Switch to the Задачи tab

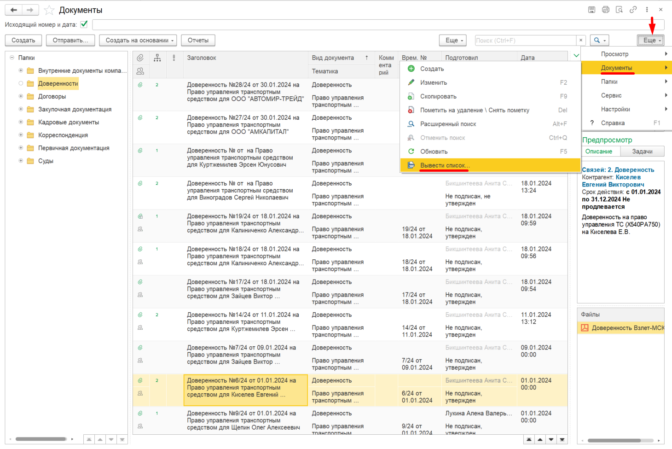642,152
